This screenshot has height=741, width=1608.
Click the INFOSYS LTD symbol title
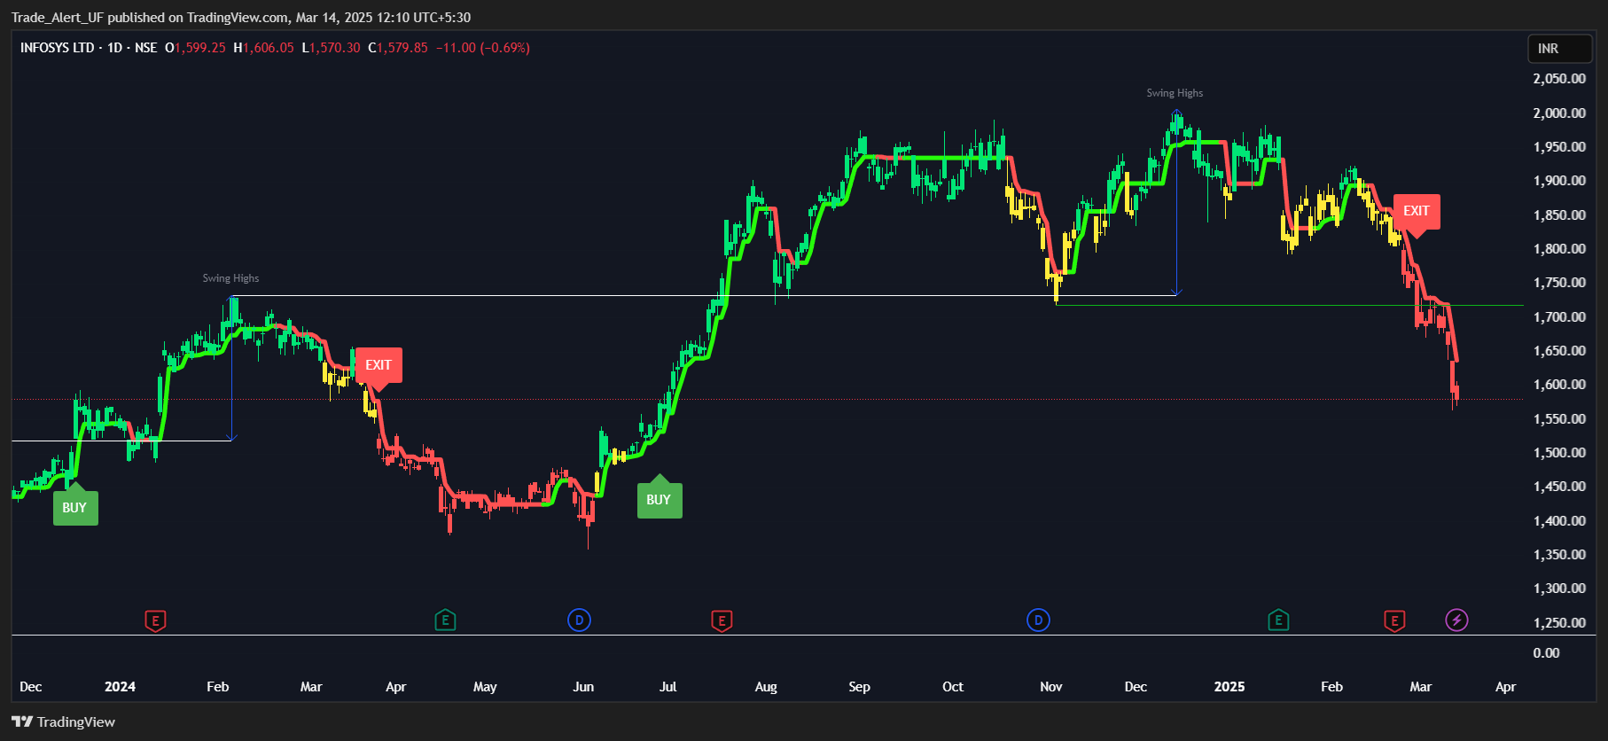pyautogui.click(x=57, y=48)
